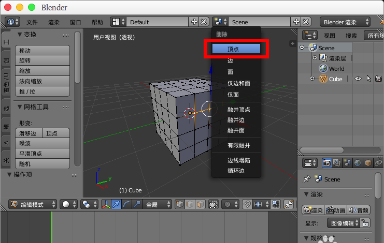This screenshot has height=243, width=384.
Task: Open the 图像编辑 display dropdown
Action: click(344, 223)
